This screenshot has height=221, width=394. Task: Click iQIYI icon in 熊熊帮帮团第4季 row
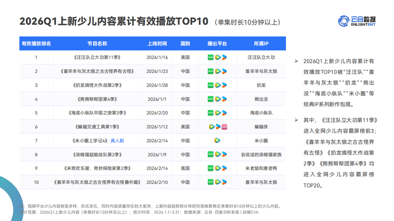[210, 99]
